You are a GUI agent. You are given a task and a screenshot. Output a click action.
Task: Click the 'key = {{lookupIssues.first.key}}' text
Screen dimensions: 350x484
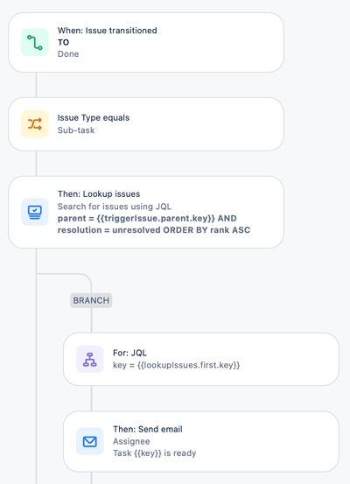[176, 365]
